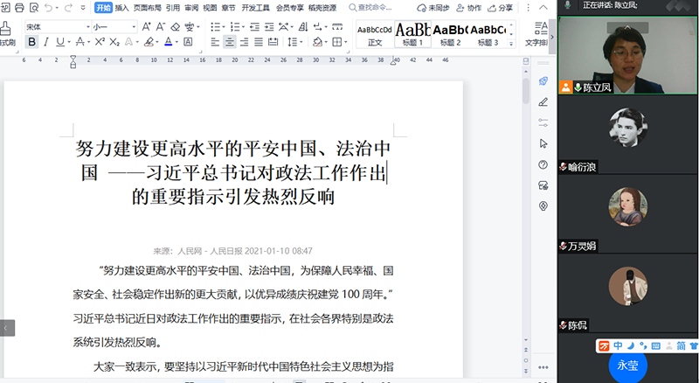
Task: Open the 插入 tab
Action: click(121, 8)
